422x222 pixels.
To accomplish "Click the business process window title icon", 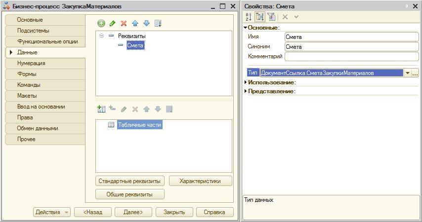I will coord(6,6).
